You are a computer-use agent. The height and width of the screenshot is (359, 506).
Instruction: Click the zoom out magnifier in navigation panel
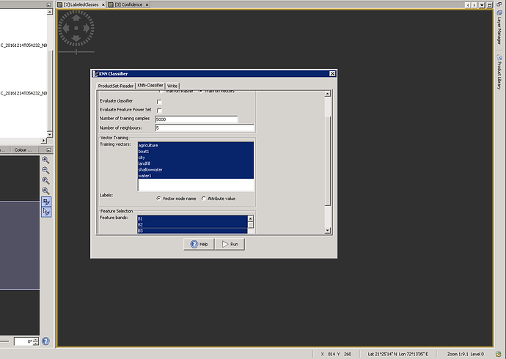pos(45,171)
